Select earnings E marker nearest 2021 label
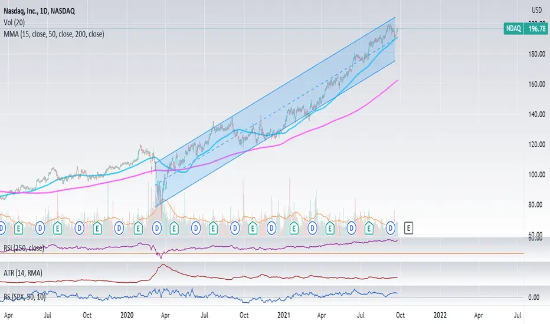Image resolution: width=550 pixels, height=324 pixels. pos(294,228)
